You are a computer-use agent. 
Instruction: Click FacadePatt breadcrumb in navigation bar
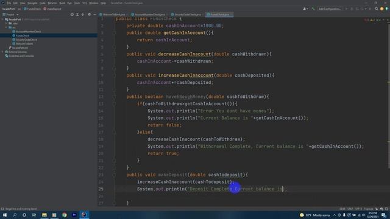click(9, 9)
